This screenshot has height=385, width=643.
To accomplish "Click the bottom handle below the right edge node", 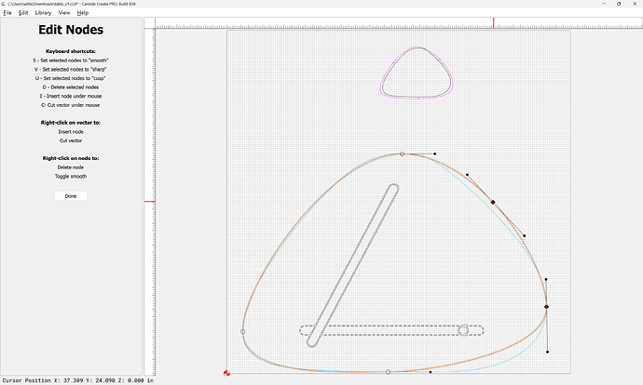I will click(547, 352).
